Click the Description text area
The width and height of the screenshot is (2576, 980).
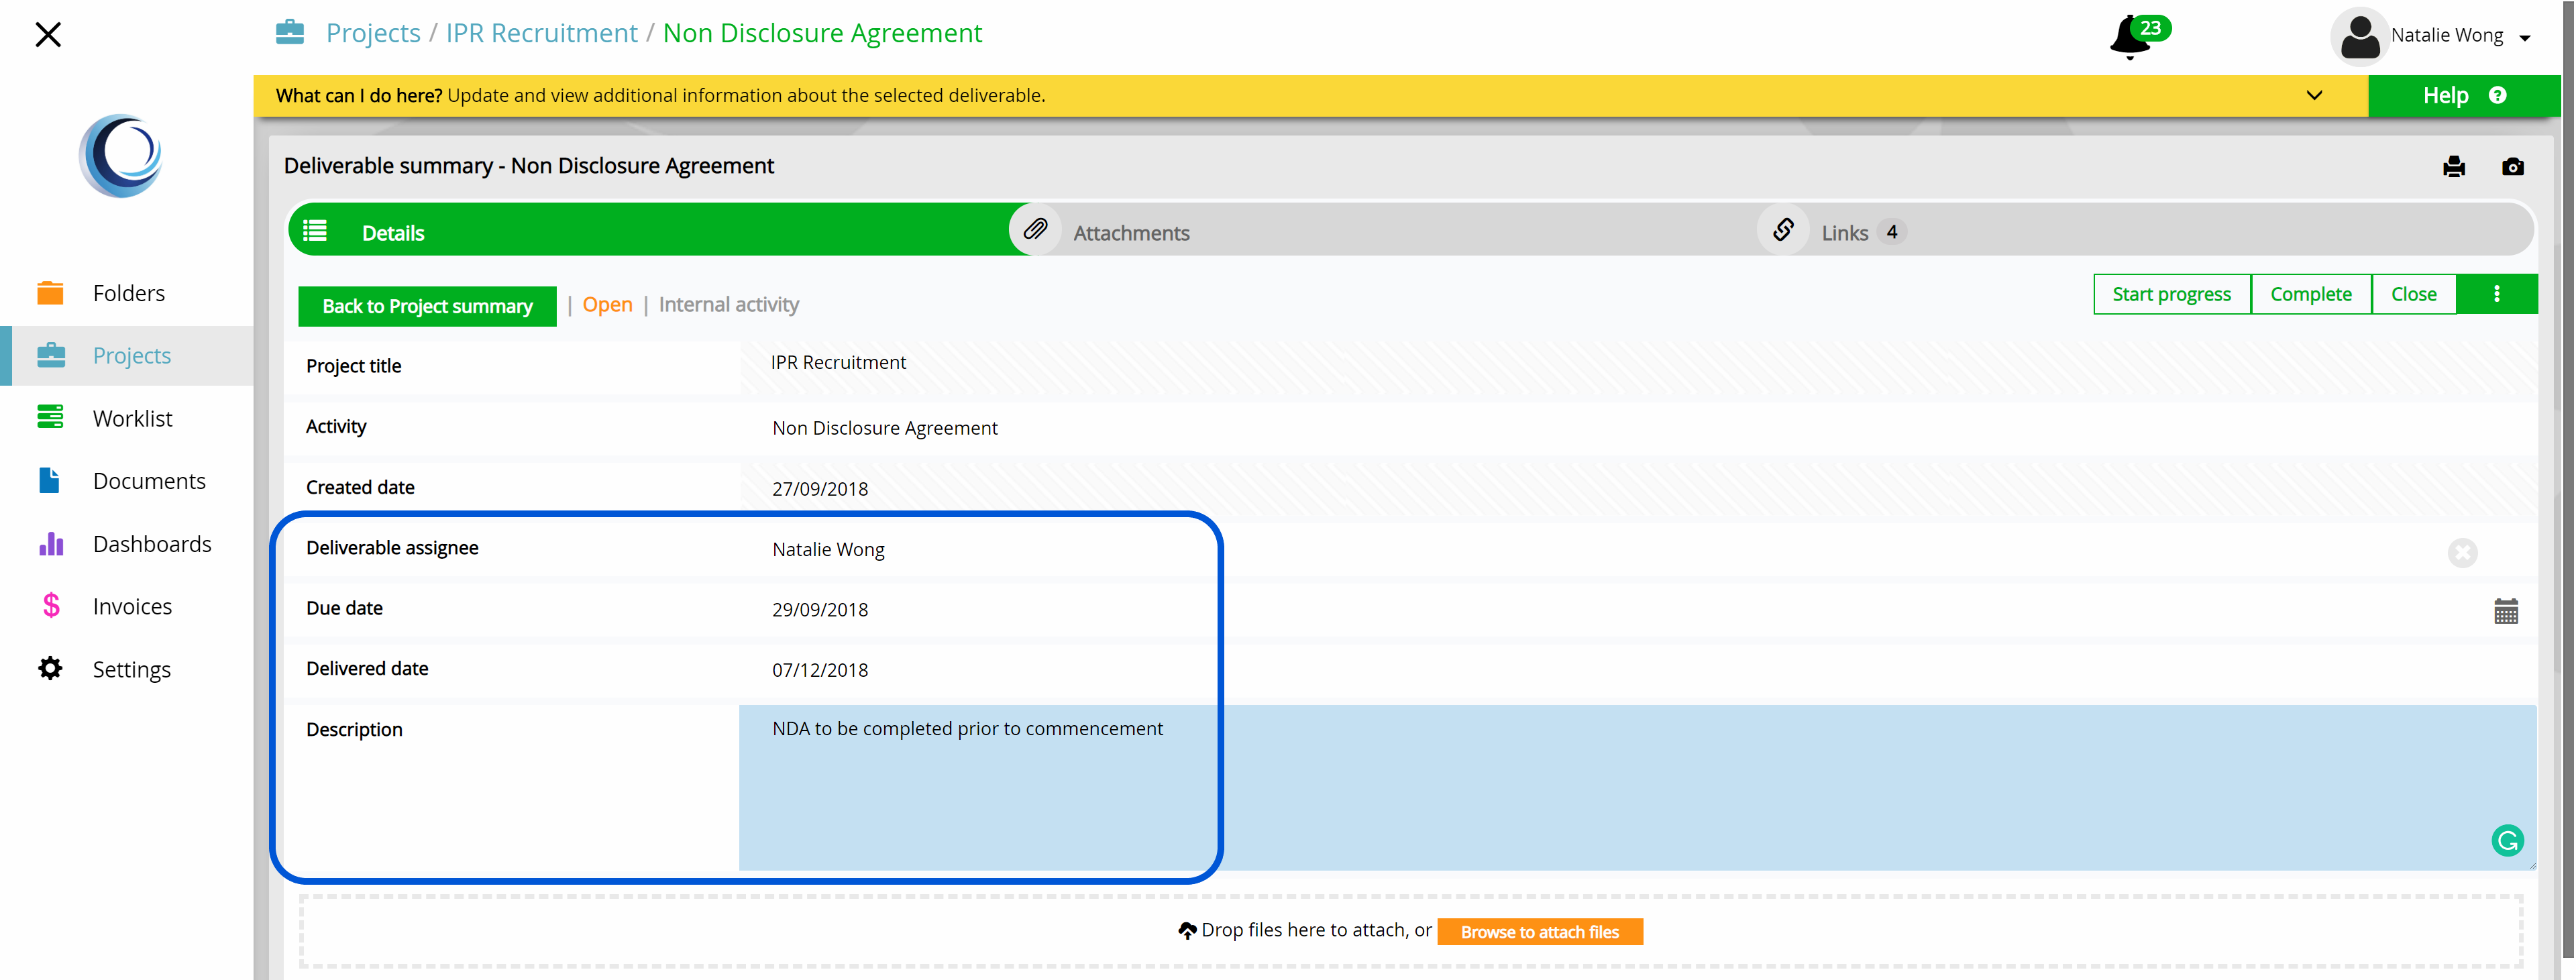[x=1637, y=787]
